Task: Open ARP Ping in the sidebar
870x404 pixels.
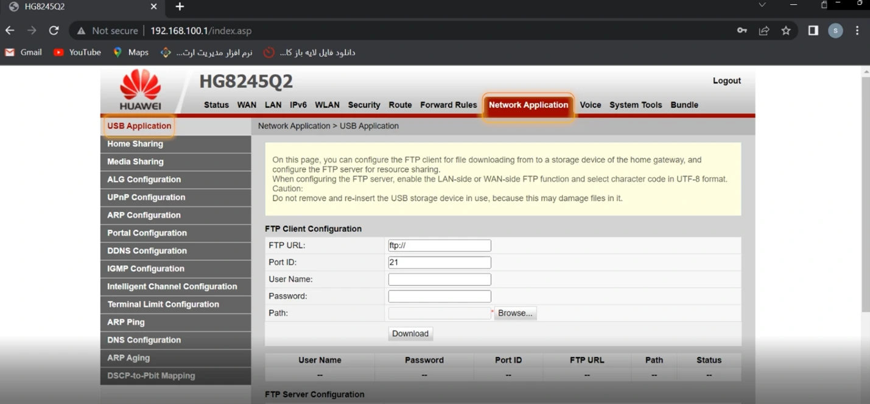Action: [175, 322]
